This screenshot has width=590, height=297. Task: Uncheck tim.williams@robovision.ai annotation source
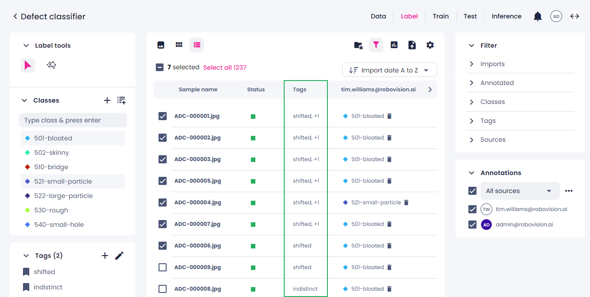coord(472,209)
